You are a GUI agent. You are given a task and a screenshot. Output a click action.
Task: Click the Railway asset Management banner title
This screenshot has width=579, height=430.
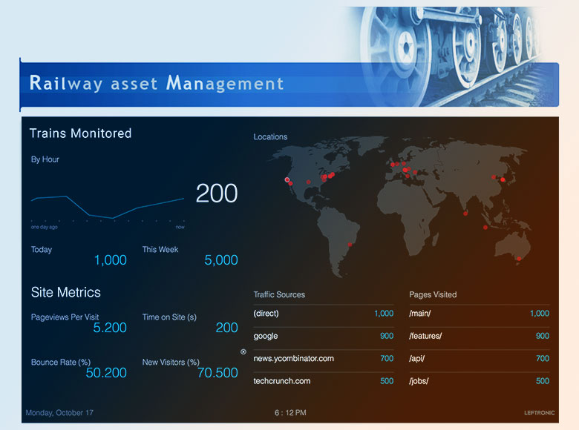coord(157,83)
